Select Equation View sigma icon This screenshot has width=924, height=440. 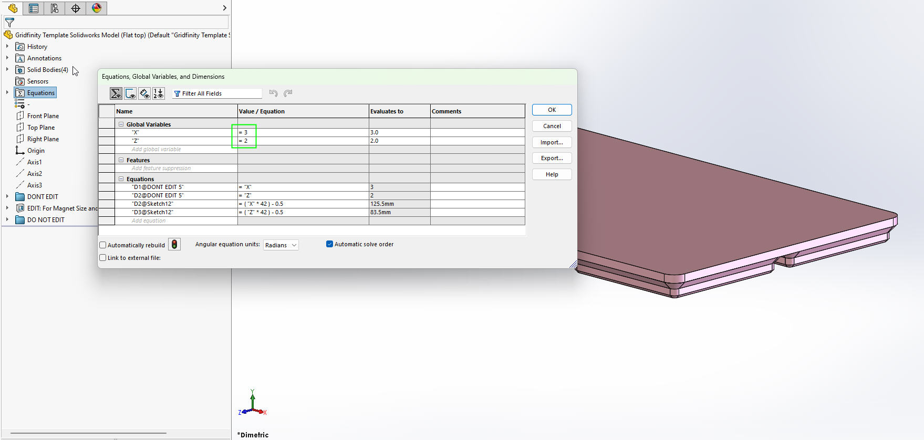click(116, 93)
